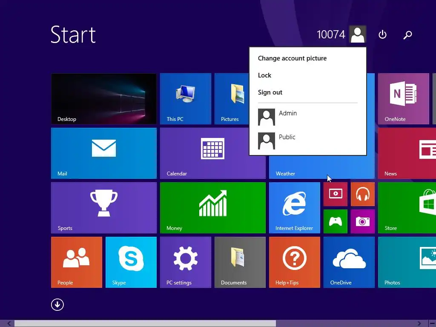The height and width of the screenshot is (327, 436).
Task: Open the Sports tile
Action: click(104, 208)
